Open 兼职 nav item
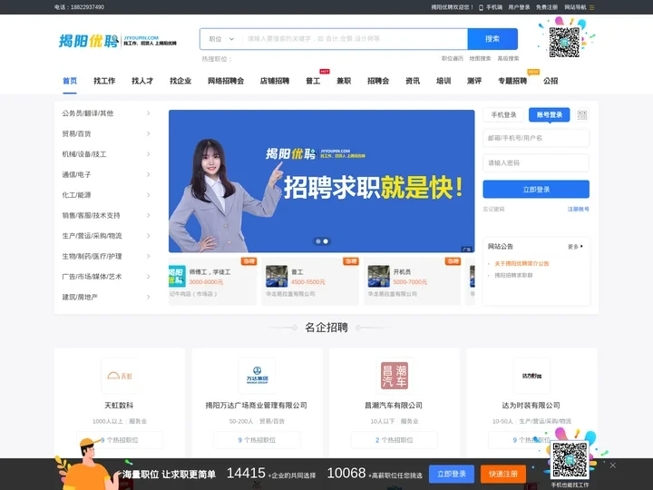 point(344,81)
